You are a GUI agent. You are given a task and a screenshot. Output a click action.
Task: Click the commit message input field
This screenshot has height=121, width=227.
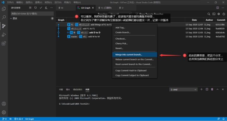pyautogui.click(x=32, y=14)
